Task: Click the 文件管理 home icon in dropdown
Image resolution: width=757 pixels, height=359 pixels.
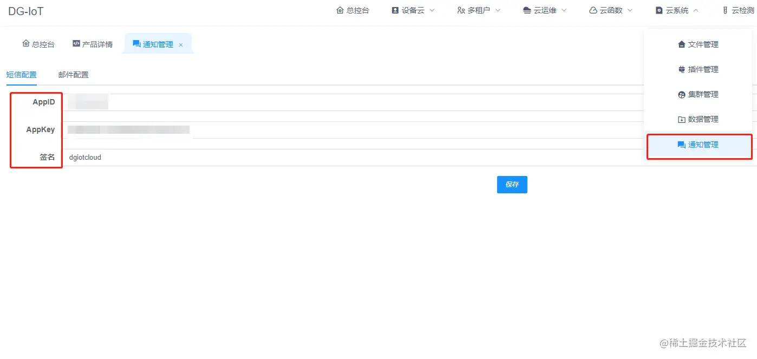Action: 682,44
